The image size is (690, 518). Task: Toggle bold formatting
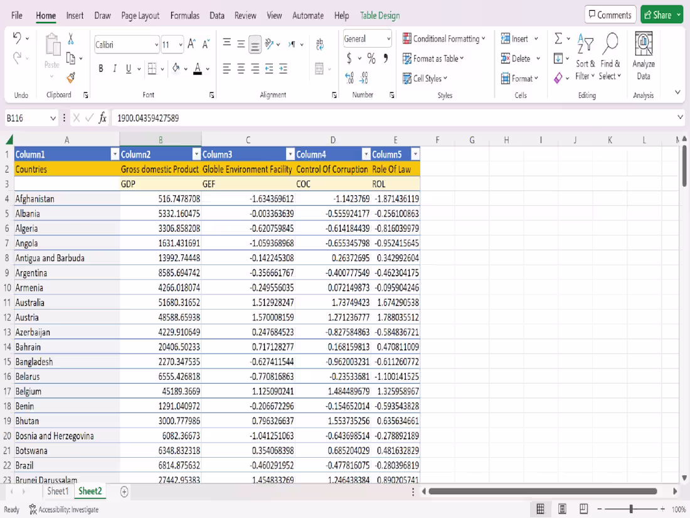[x=100, y=68]
